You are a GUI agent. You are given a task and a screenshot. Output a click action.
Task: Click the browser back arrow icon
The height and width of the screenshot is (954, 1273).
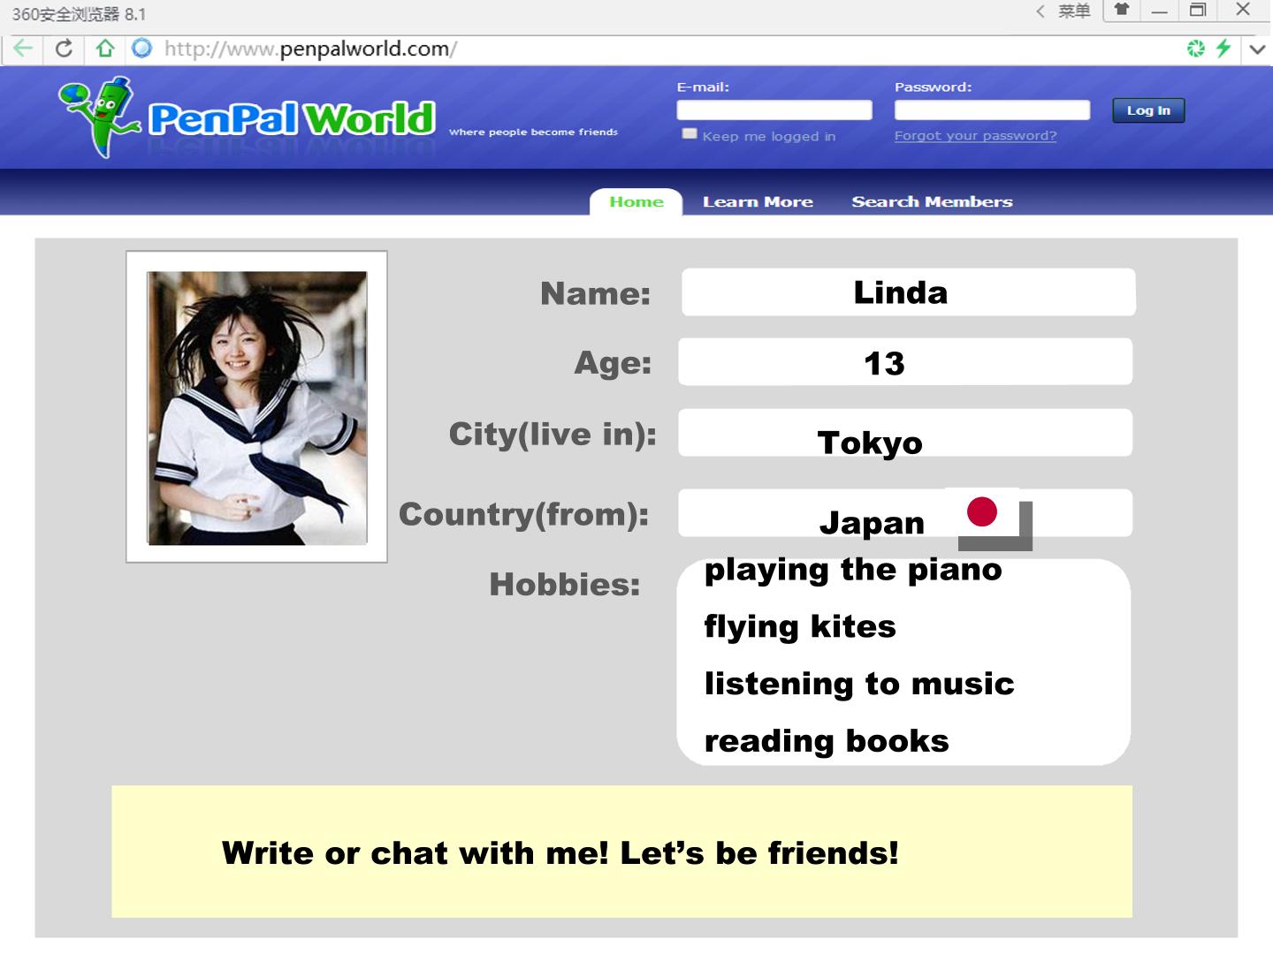[24, 49]
